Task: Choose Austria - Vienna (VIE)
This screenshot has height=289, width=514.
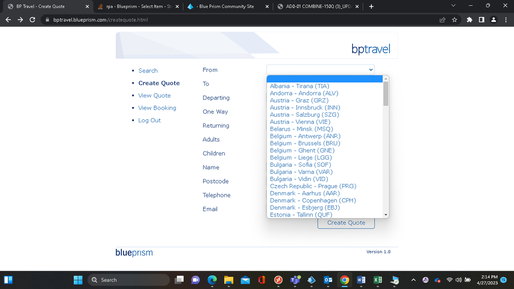Action: click(325, 122)
